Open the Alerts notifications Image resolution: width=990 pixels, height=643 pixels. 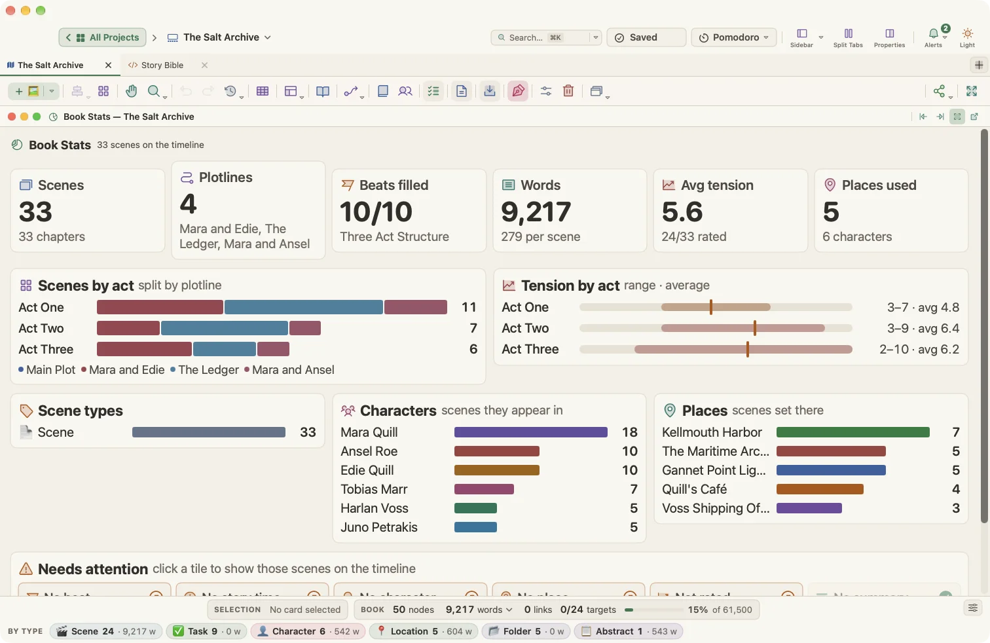pyautogui.click(x=934, y=37)
